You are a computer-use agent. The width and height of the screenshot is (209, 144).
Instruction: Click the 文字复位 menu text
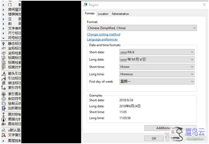[15, 135]
